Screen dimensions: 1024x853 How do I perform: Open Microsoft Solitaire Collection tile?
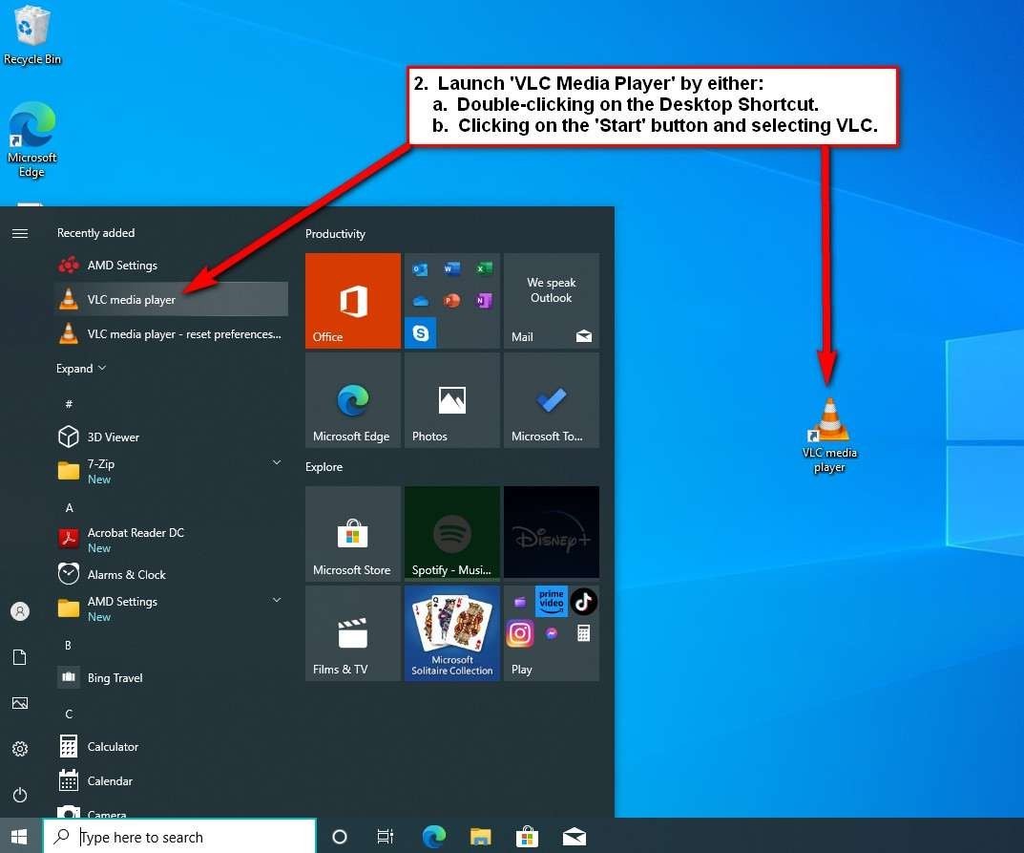click(452, 632)
